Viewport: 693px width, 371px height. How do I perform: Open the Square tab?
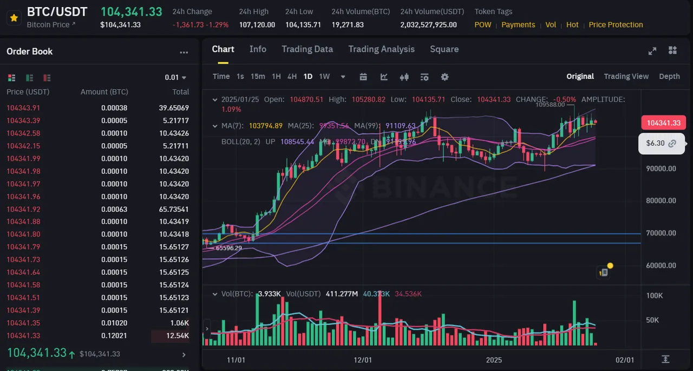coord(444,49)
